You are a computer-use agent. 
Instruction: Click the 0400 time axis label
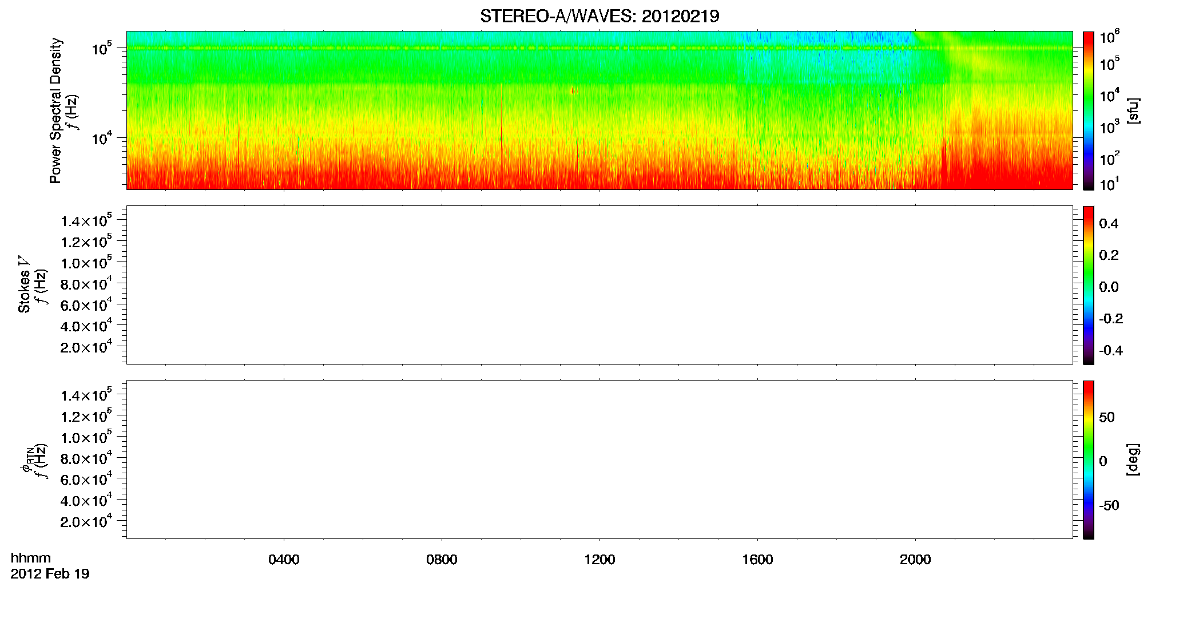(284, 560)
